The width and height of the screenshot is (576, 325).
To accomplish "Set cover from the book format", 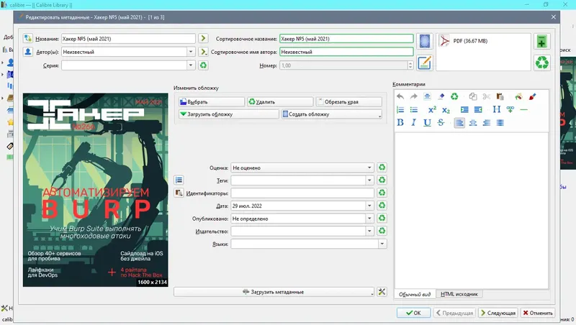I will point(424,41).
